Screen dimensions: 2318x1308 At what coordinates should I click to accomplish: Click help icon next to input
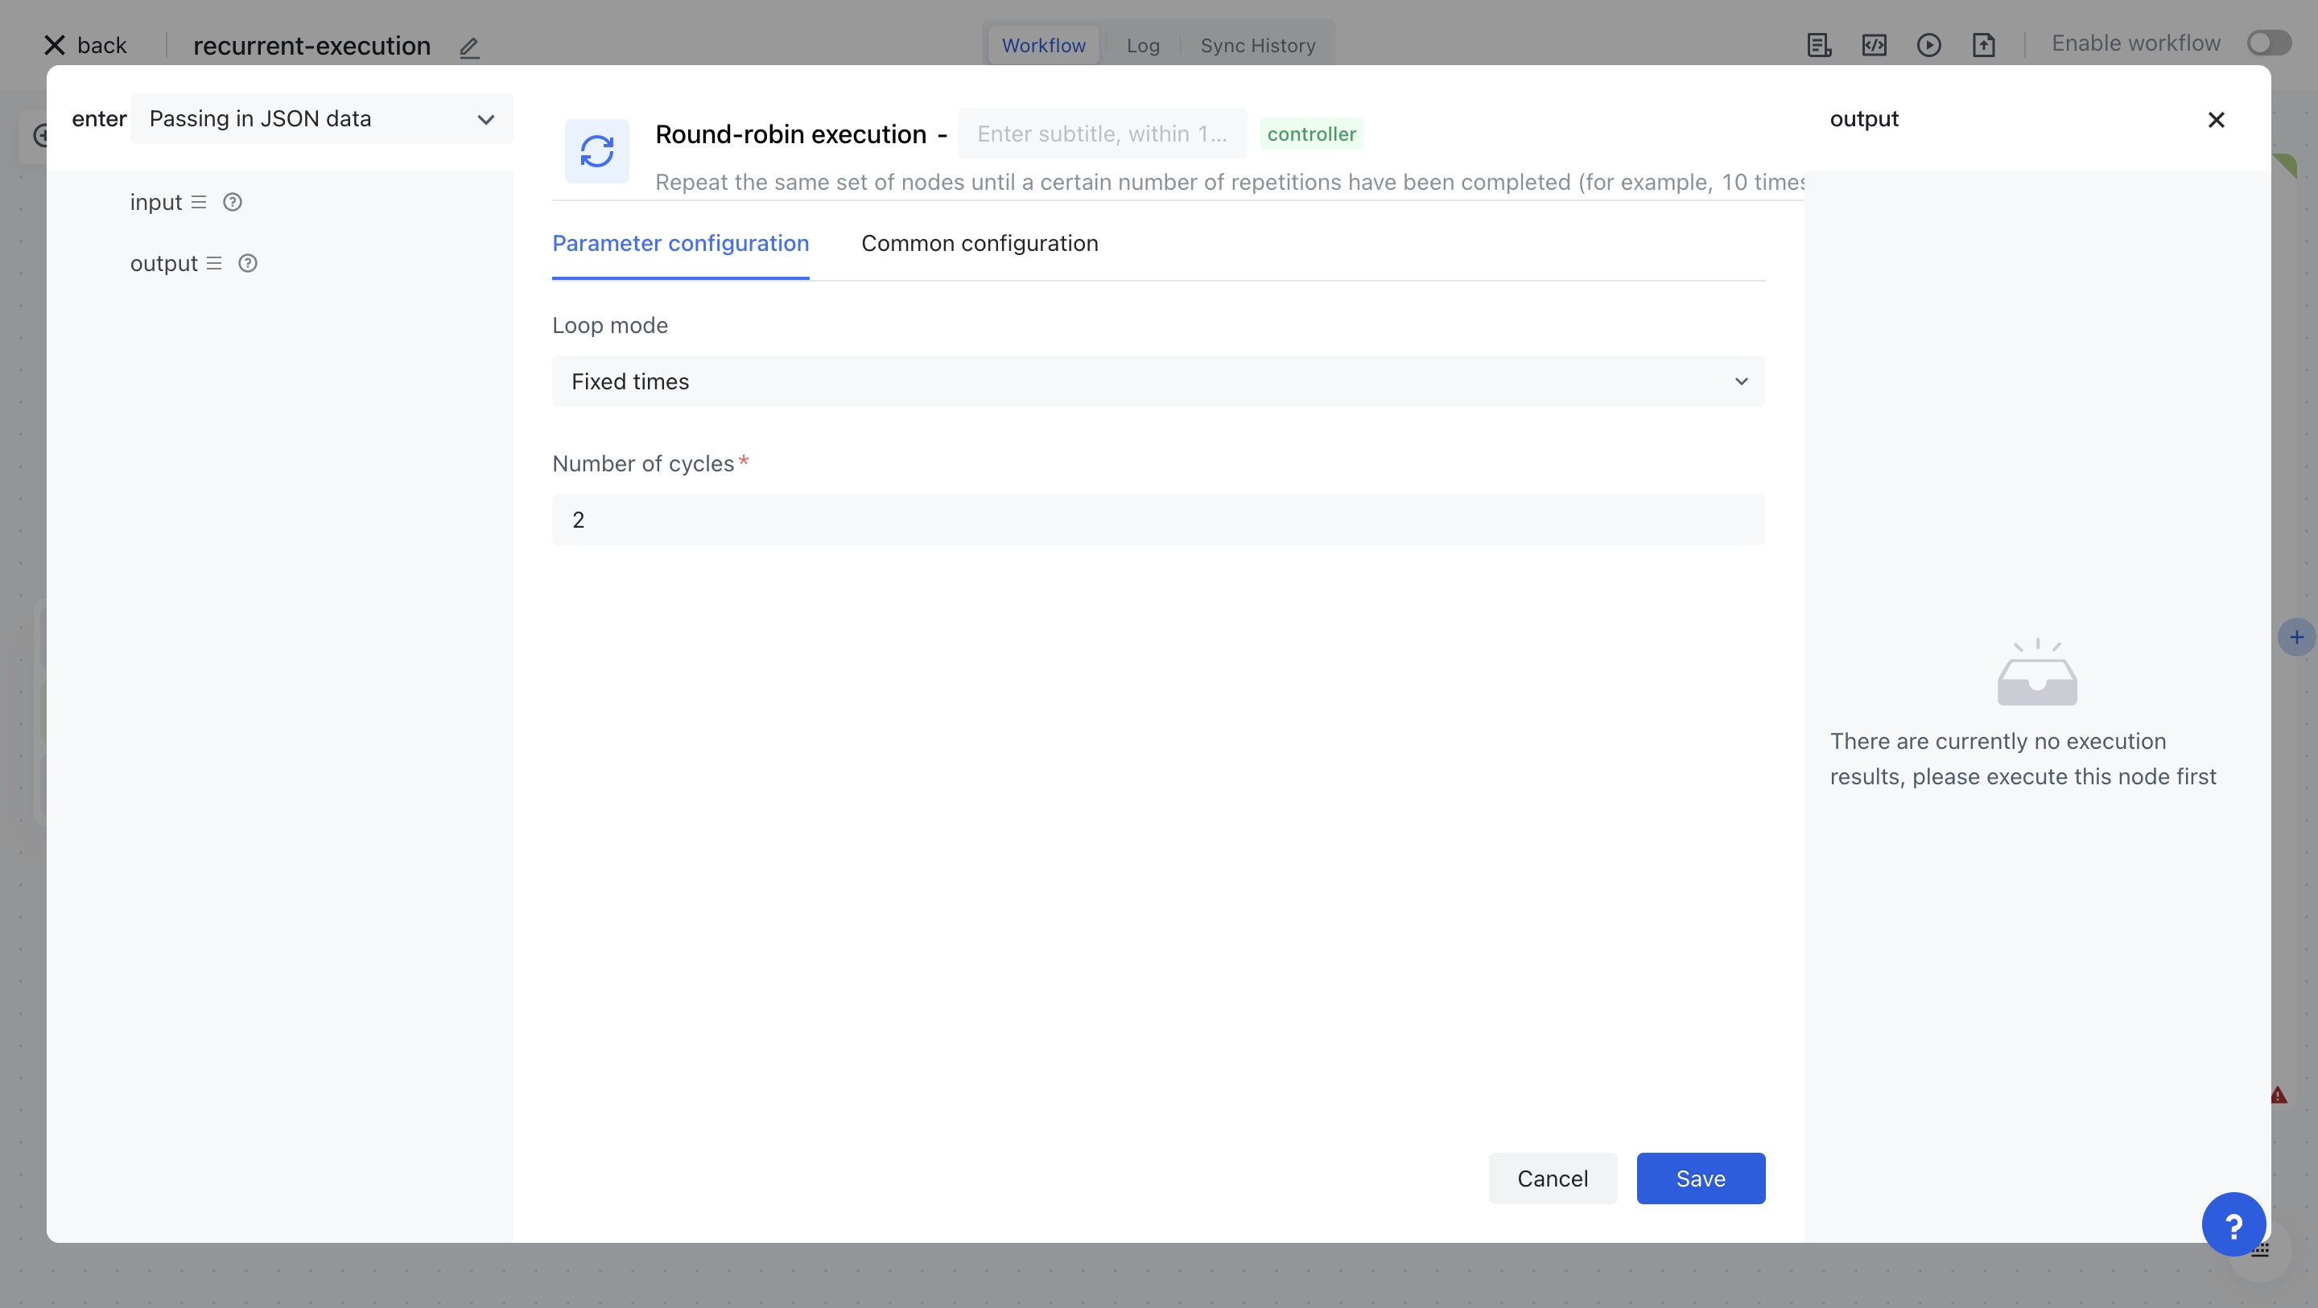tap(232, 203)
